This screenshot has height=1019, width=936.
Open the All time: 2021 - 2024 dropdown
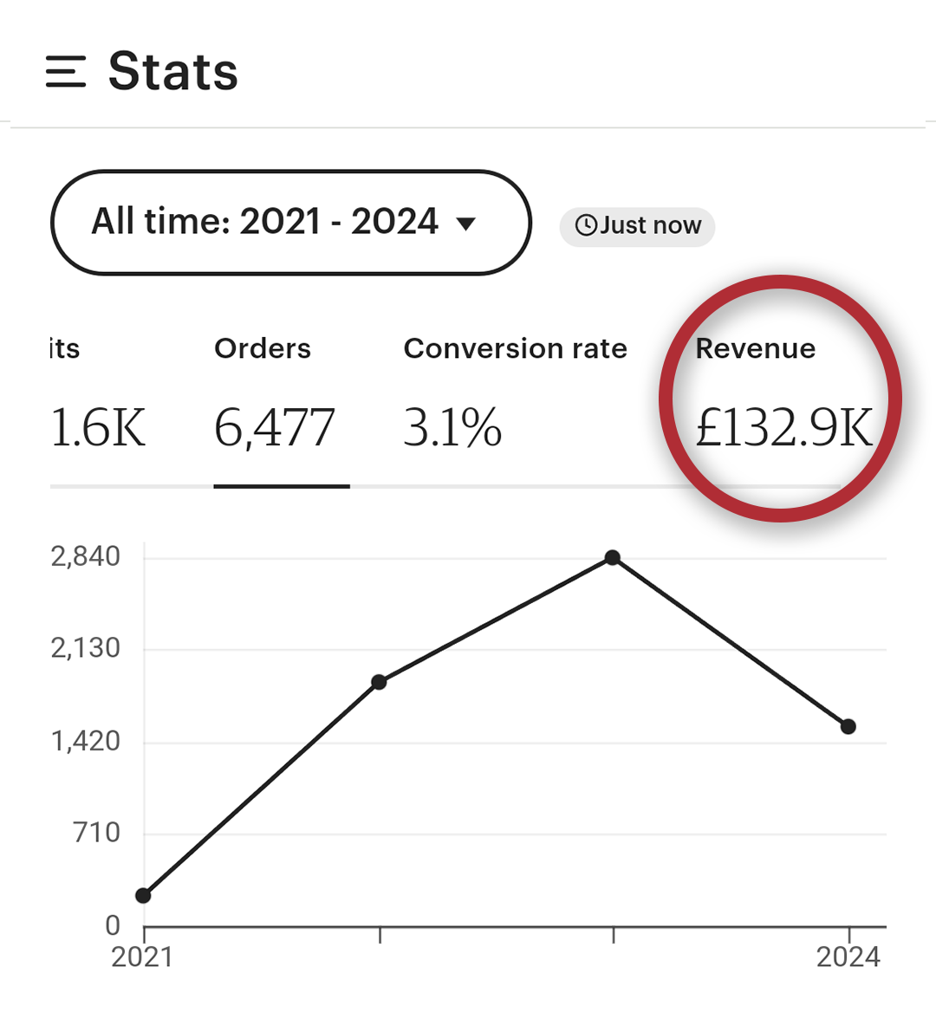click(290, 223)
